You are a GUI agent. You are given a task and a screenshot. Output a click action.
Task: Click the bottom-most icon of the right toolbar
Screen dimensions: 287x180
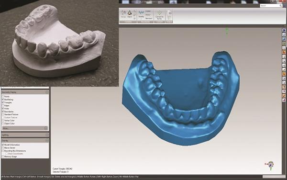point(284,100)
